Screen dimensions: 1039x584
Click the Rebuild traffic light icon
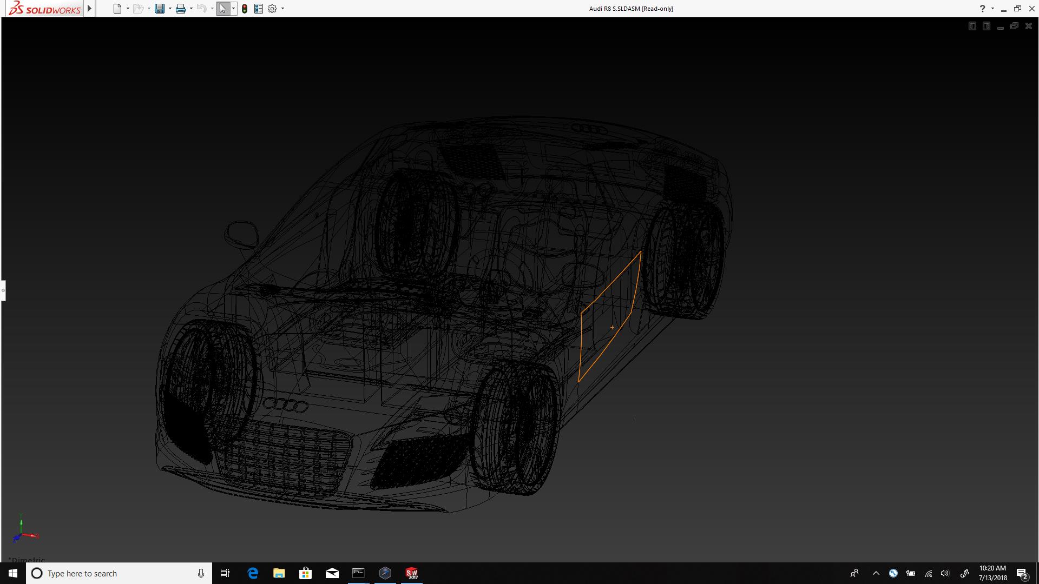click(245, 9)
